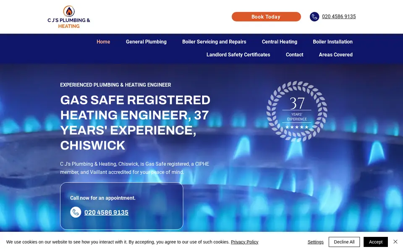This screenshot has height=252, width=403.
Task: View Areas Covered page
Action: (336, 55)
